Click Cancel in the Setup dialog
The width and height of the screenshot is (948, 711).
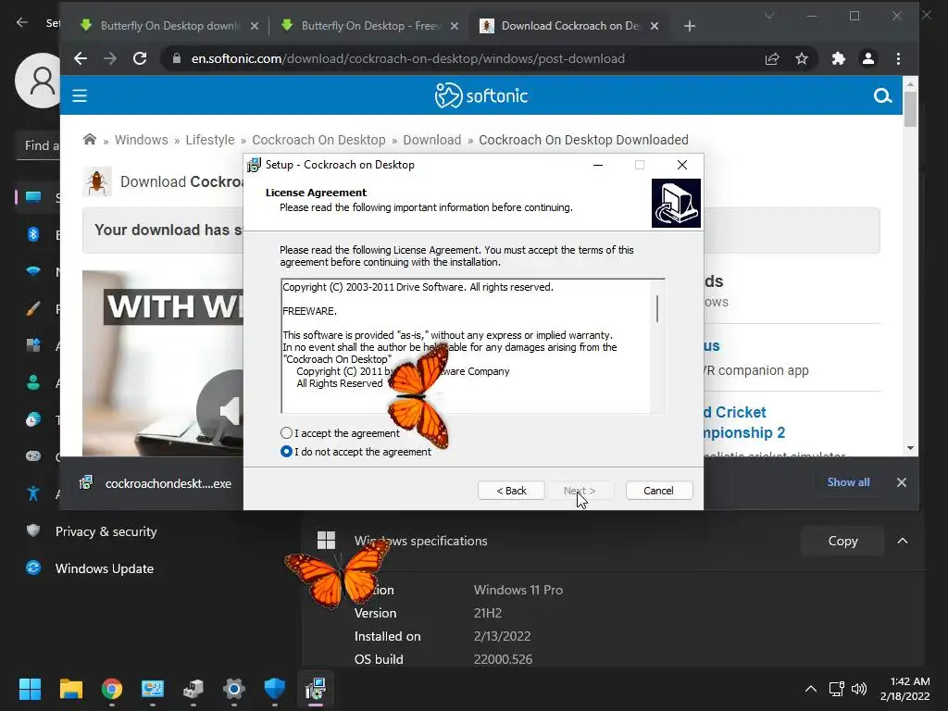coord(658,491)
